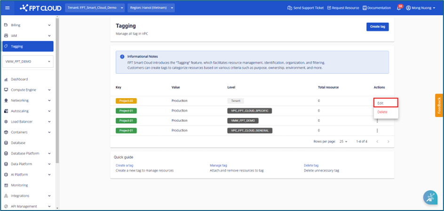Open the AI assistant chat icon
This screenshot has width=444, height=211.
tap(430, 197)
